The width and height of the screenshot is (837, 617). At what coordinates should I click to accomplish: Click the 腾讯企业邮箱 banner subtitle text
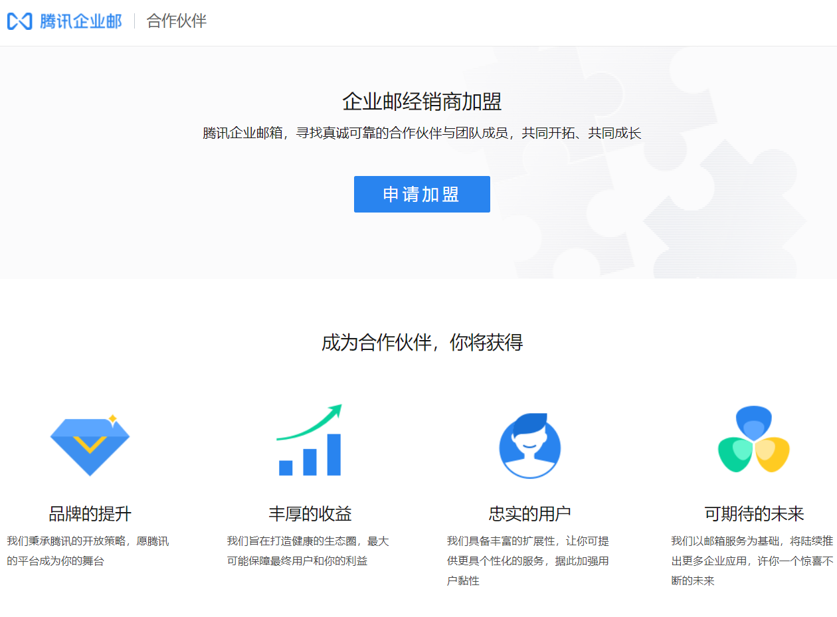[x=422, y=133]
